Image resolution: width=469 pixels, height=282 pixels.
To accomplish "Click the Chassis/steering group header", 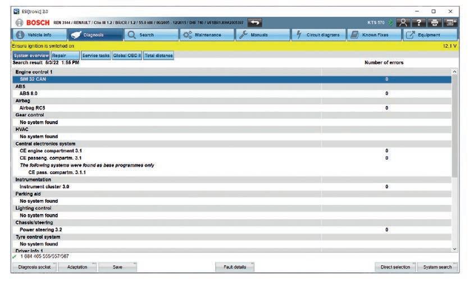I will pyautogui.click(x=232, y=222).
